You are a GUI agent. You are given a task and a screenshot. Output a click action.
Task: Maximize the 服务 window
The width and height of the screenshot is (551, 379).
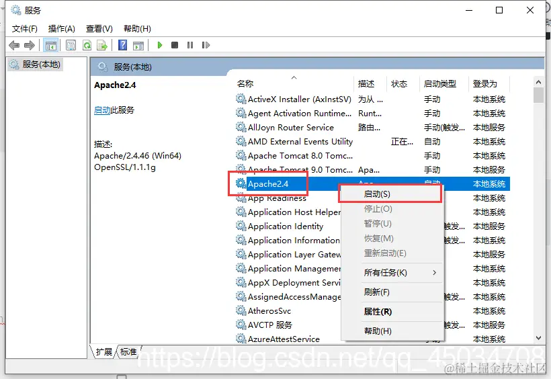click(x=499, y=10)
